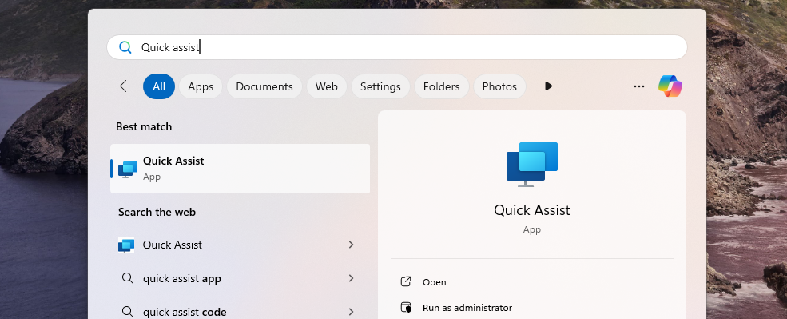Click the search magnifier icon in search box
Viewport: 787px width, 319px height.
125,47
